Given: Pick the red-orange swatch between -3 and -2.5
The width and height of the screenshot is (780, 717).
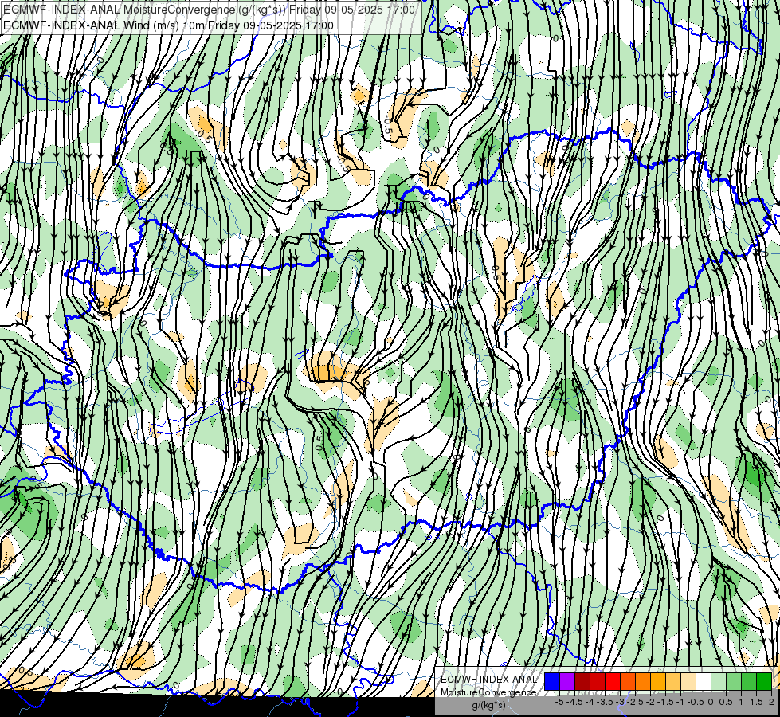Looking at the screenshot, I should 628,682.
